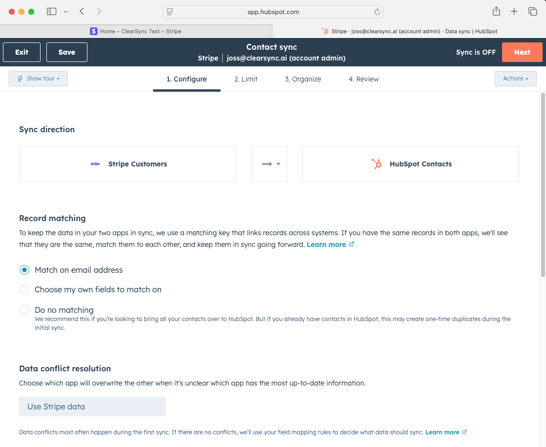Select Choose my own fields to match on
This screenshot has width=546, height=447.
[24, 289]
